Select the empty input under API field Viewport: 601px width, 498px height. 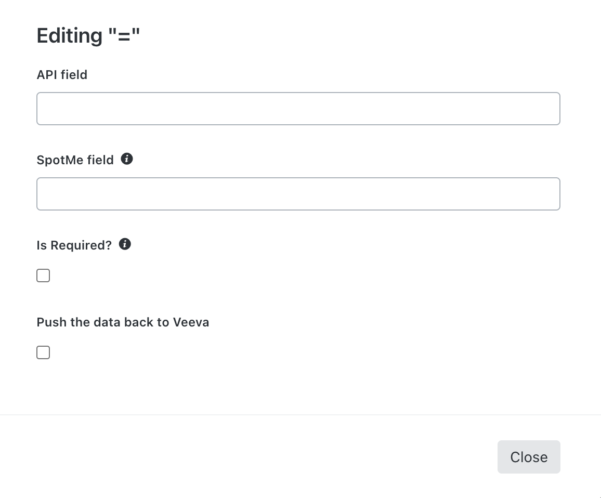[x=298, y=109]
